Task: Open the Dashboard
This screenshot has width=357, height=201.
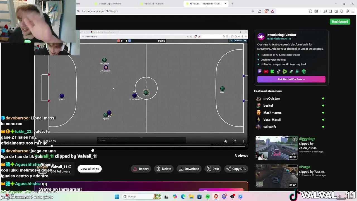Action: (340, 21)
